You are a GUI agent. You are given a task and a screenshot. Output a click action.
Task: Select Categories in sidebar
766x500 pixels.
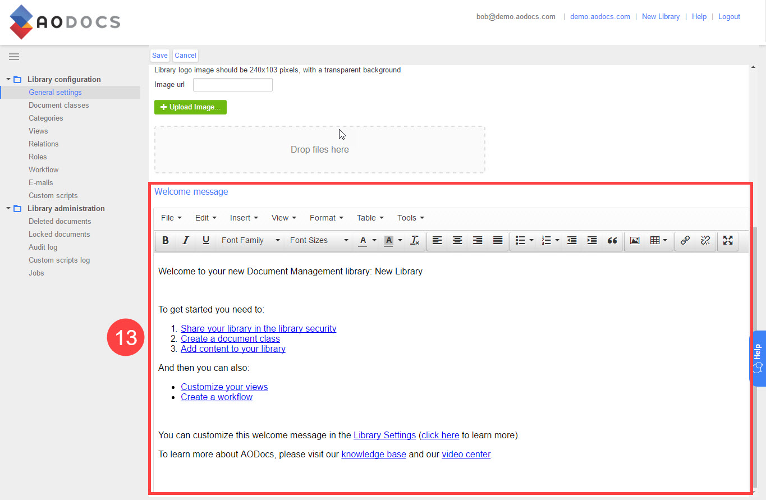[x=46, y=118]
